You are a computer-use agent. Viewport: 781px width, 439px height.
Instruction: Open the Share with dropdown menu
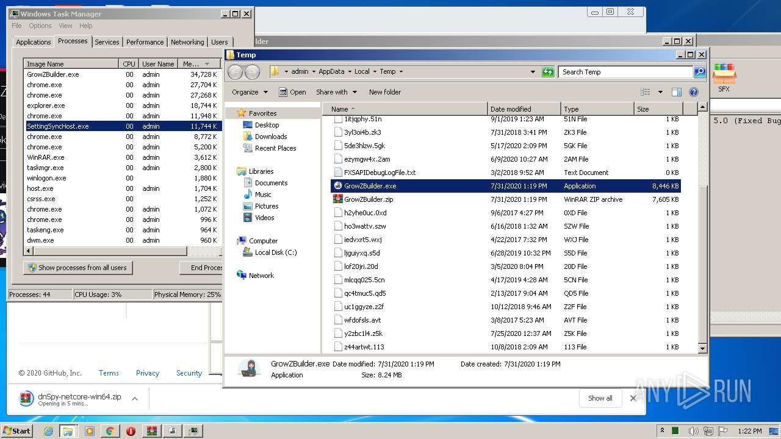coord(336,92)
